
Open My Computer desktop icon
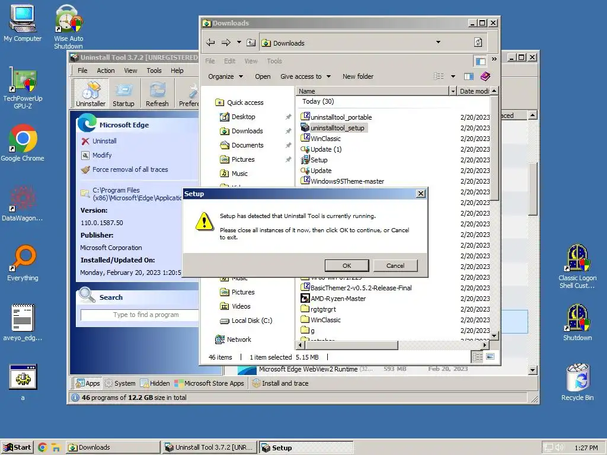click(23, 23)
